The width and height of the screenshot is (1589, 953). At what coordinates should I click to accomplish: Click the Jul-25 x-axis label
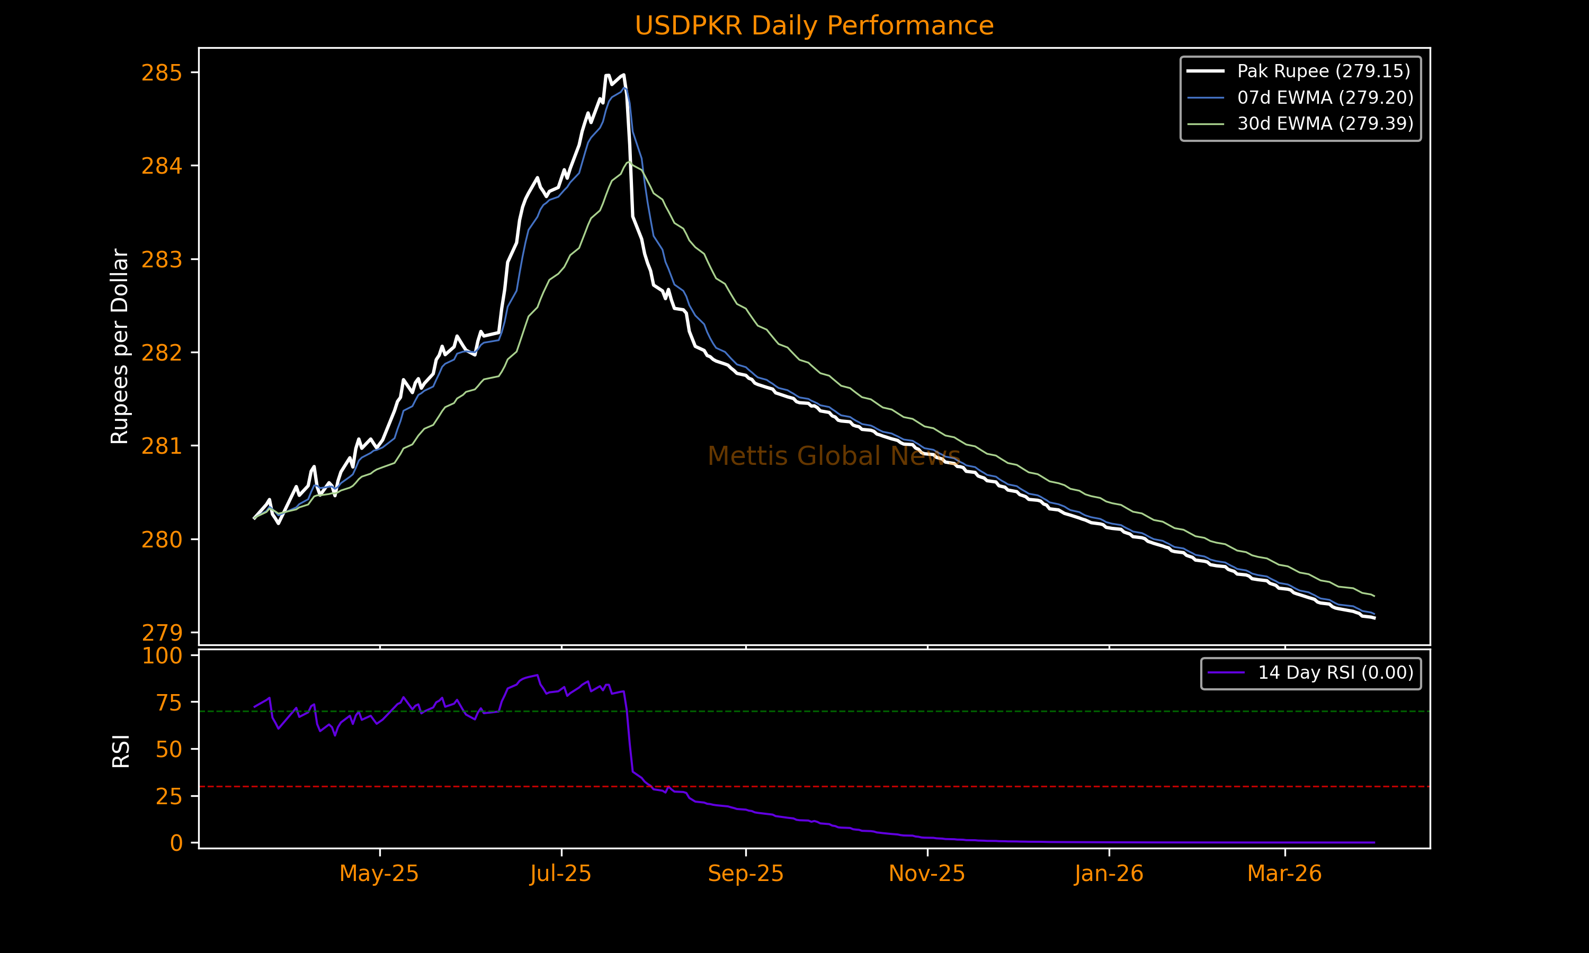pyautogui.click(x=561, y=874)
